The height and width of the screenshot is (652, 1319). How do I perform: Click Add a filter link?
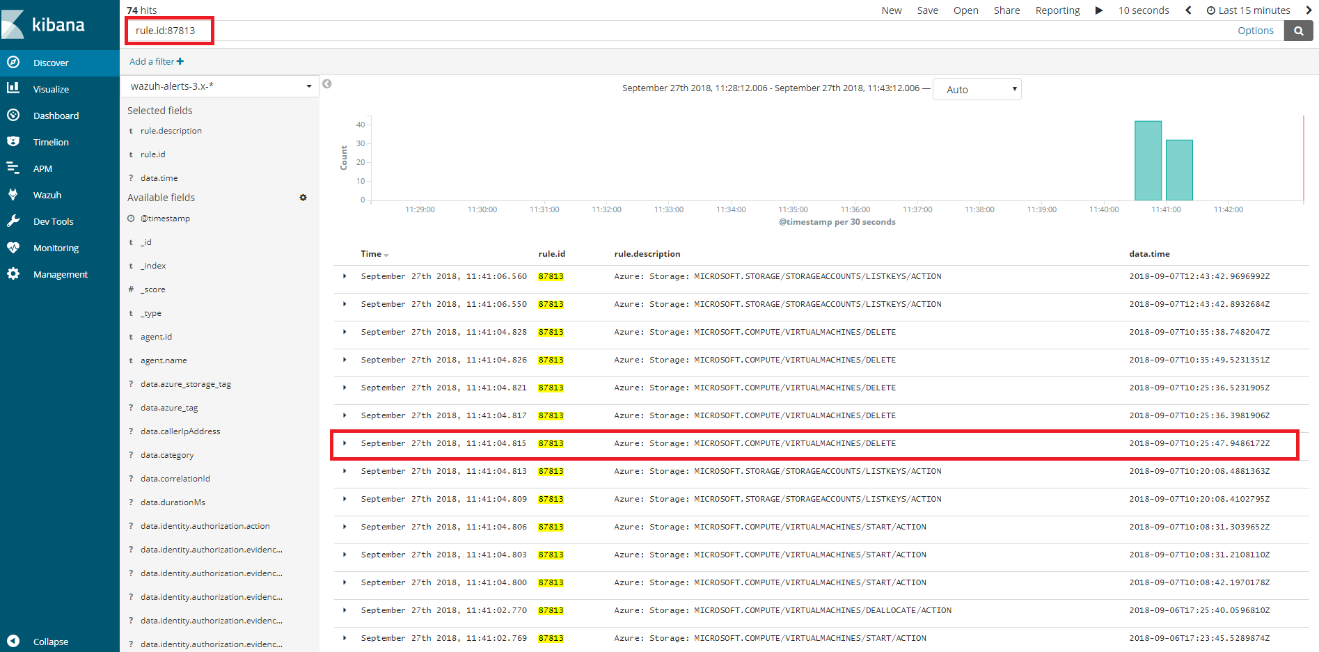157,61
